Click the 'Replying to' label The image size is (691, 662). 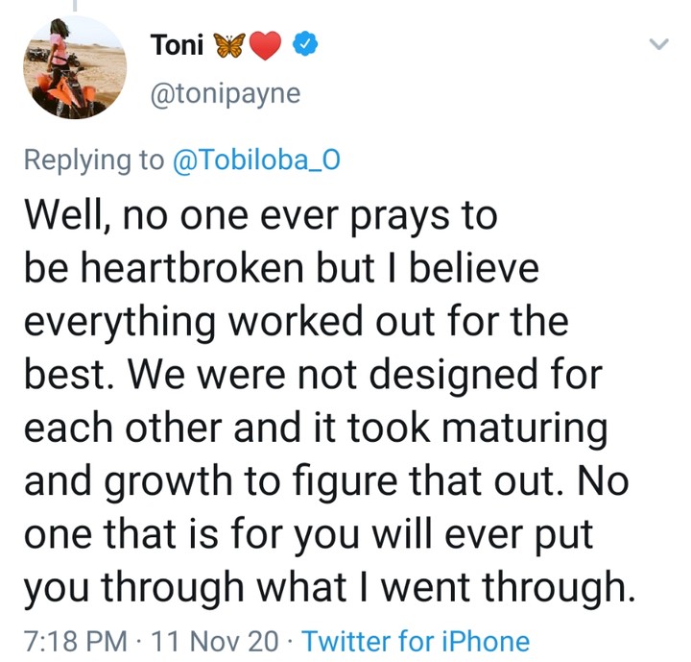pyautogui.click(x=94, y=159)
